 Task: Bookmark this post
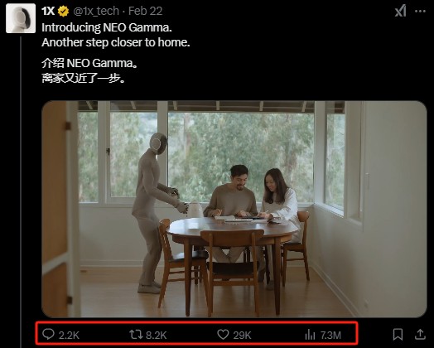click(x=398, y=335)
